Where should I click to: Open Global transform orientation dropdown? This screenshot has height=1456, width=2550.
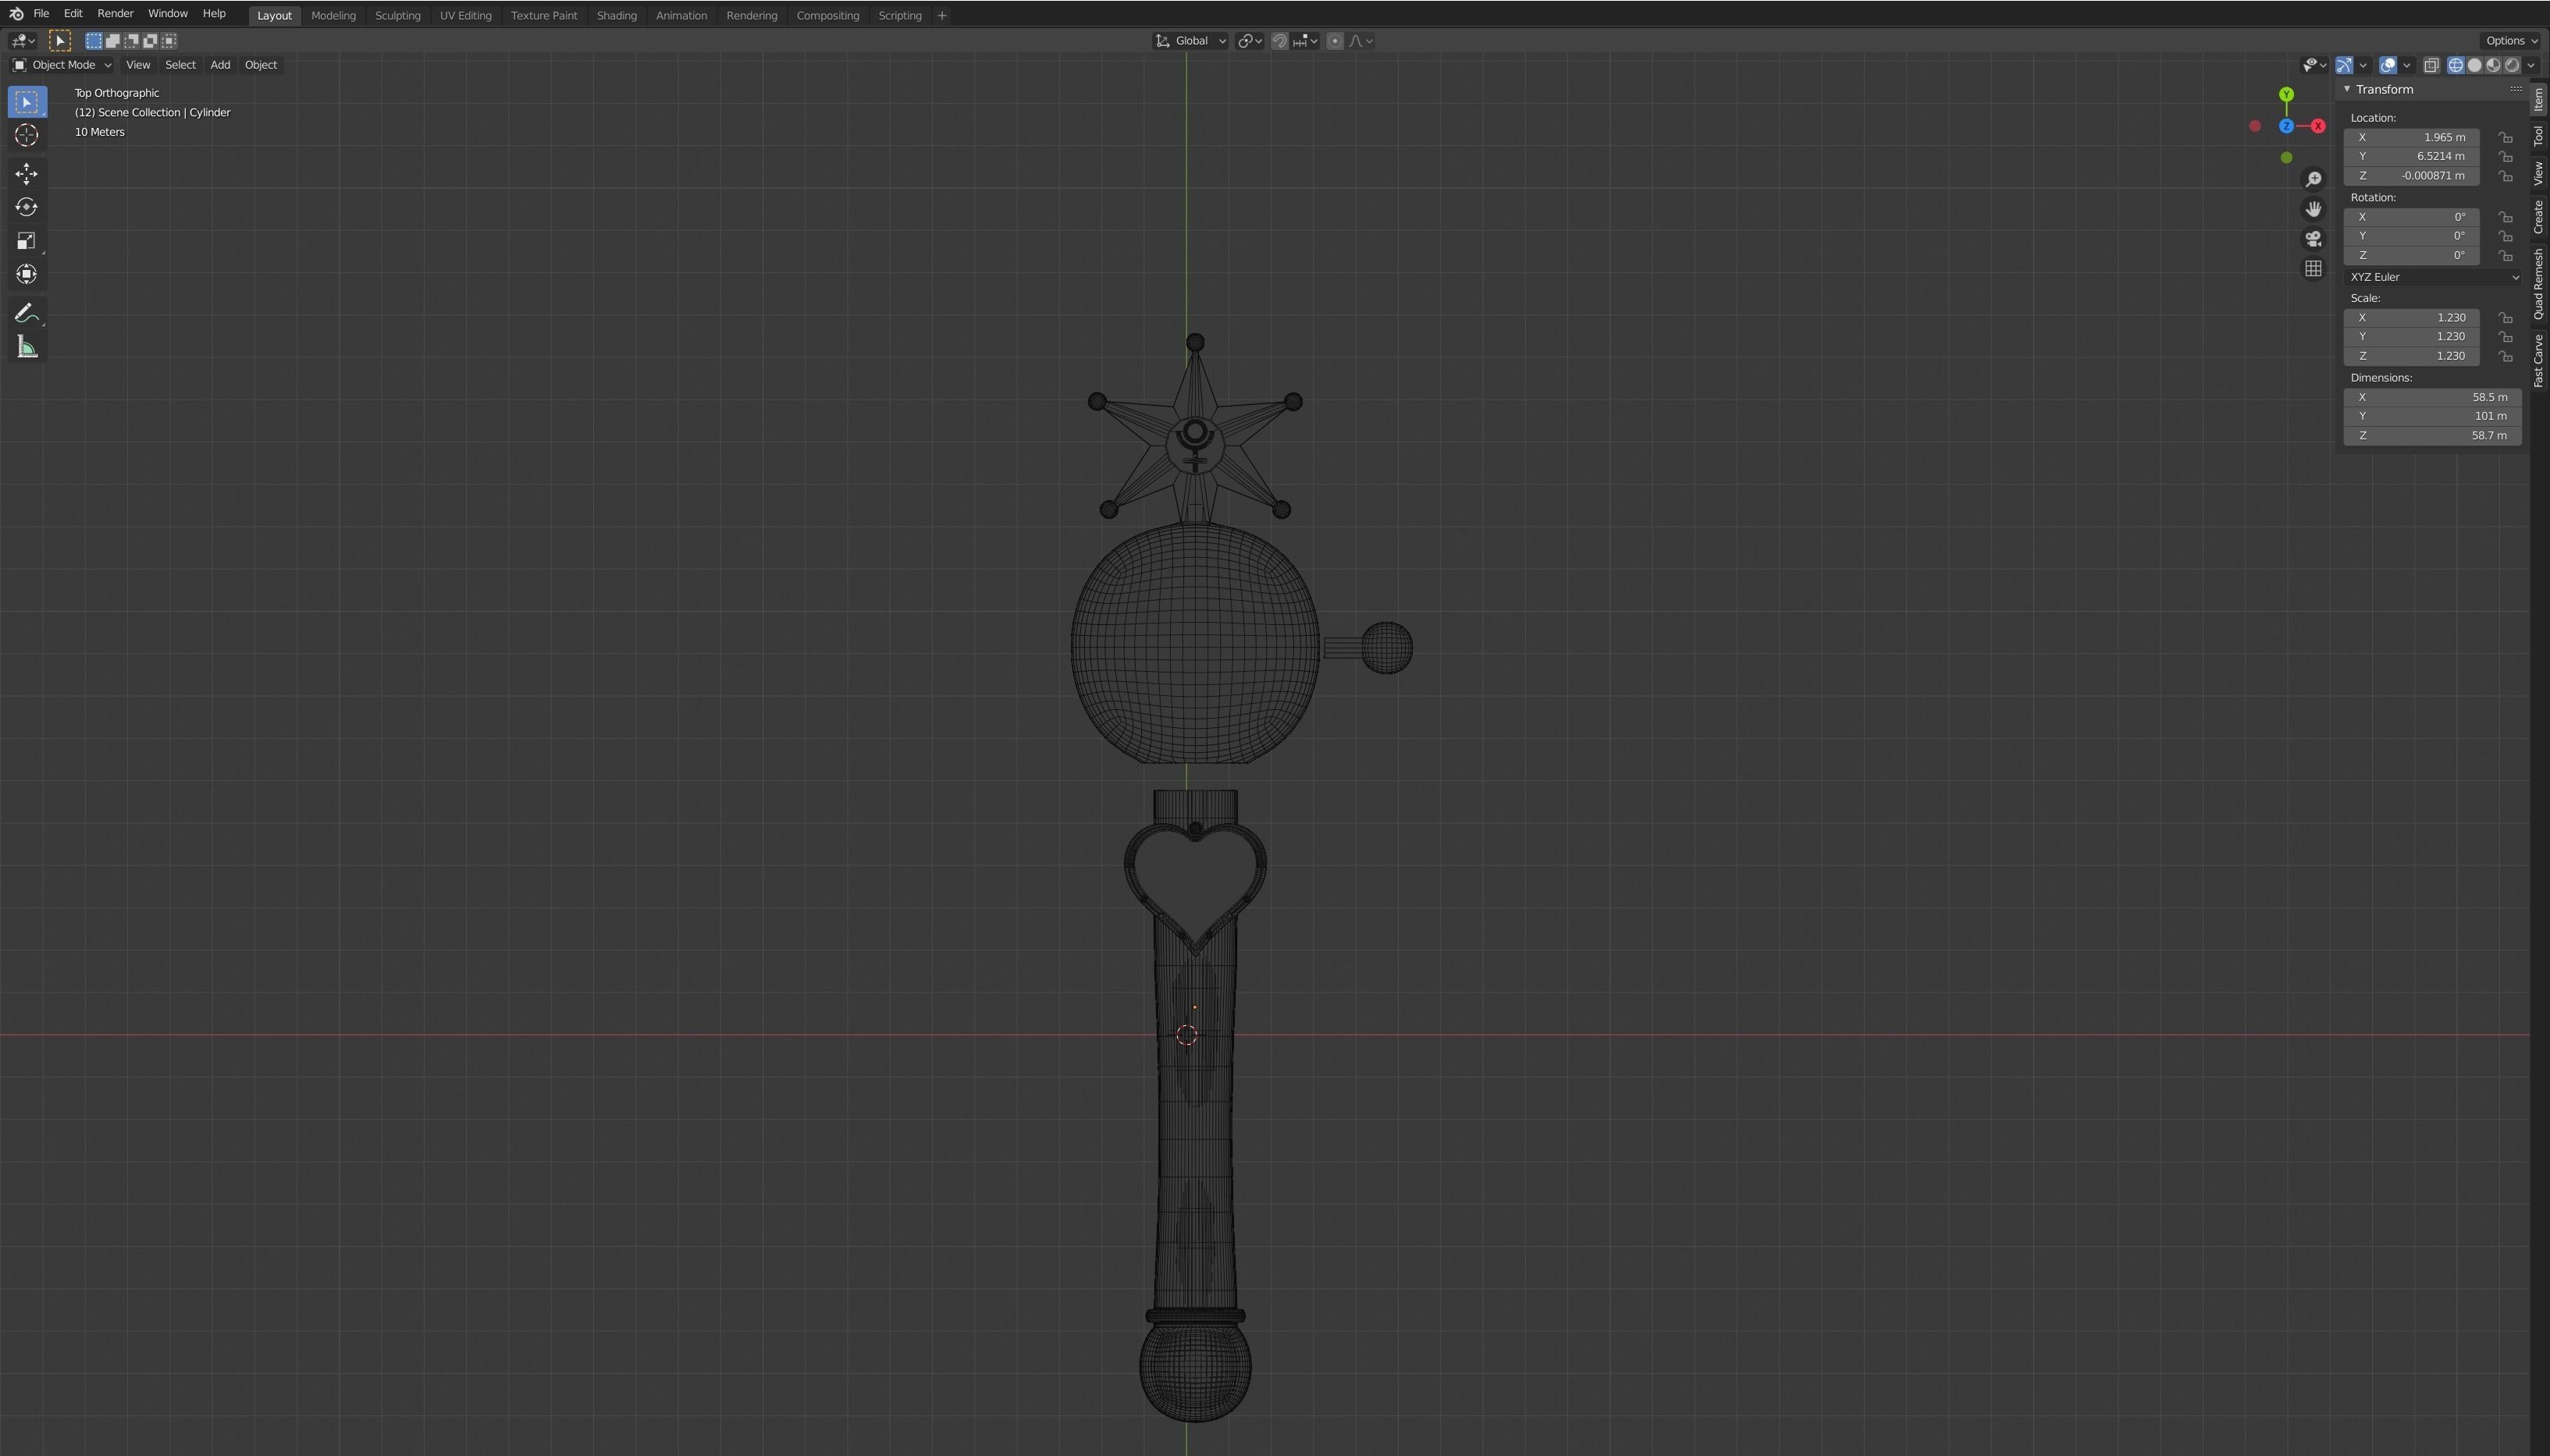[1190, 41]
